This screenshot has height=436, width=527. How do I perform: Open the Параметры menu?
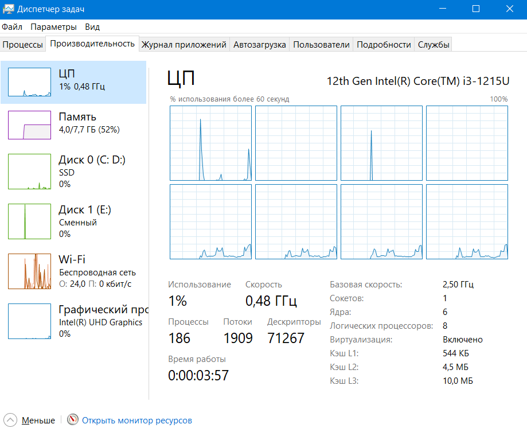53,27
